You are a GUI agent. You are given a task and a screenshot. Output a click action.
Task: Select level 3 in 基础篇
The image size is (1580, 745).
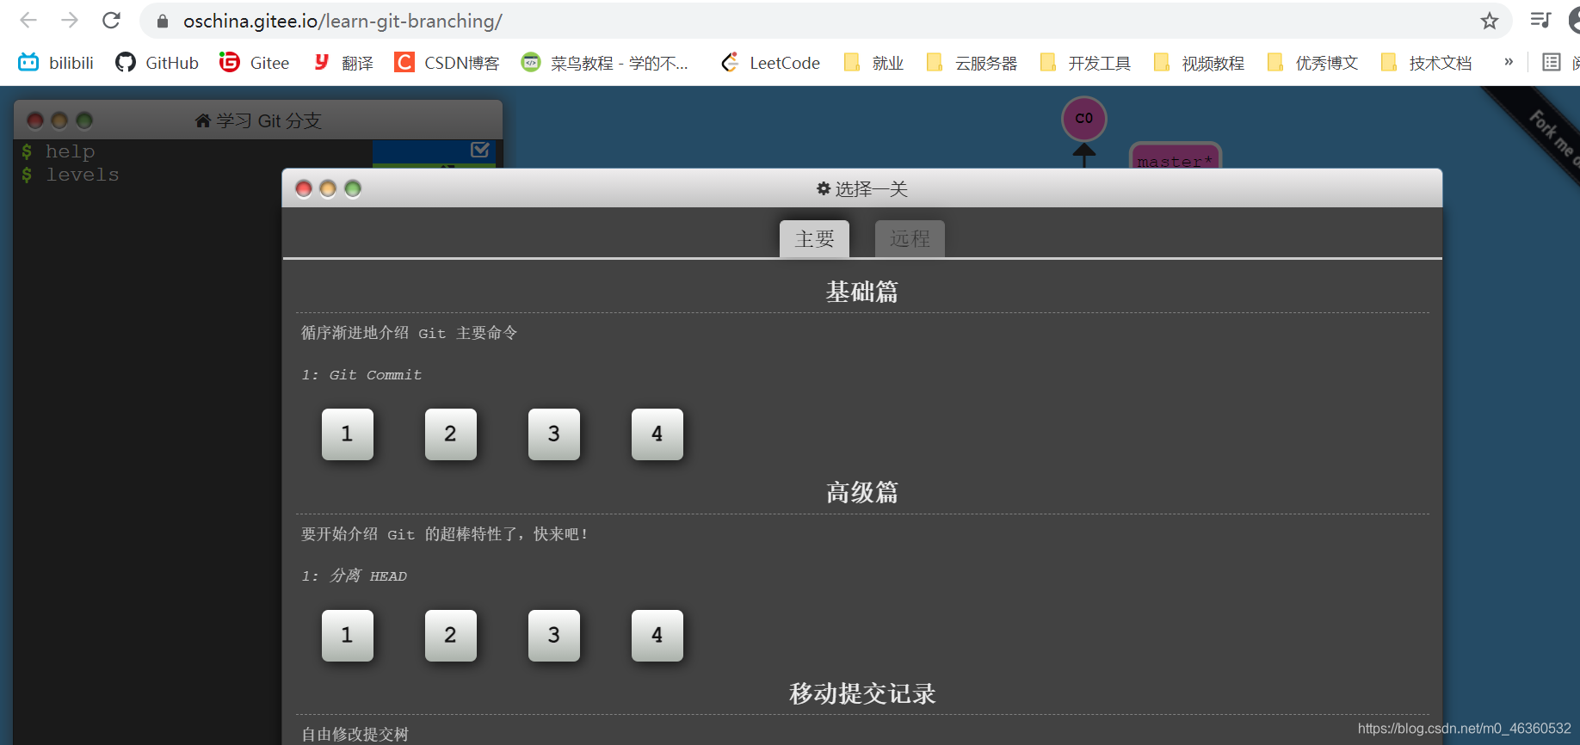coord(554,434)
